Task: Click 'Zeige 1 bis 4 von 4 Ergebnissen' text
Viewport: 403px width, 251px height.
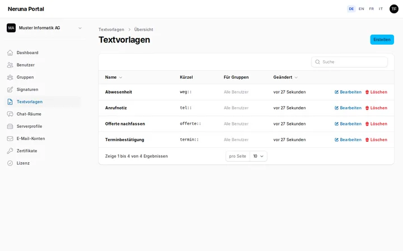Action: tap(137, 156)
